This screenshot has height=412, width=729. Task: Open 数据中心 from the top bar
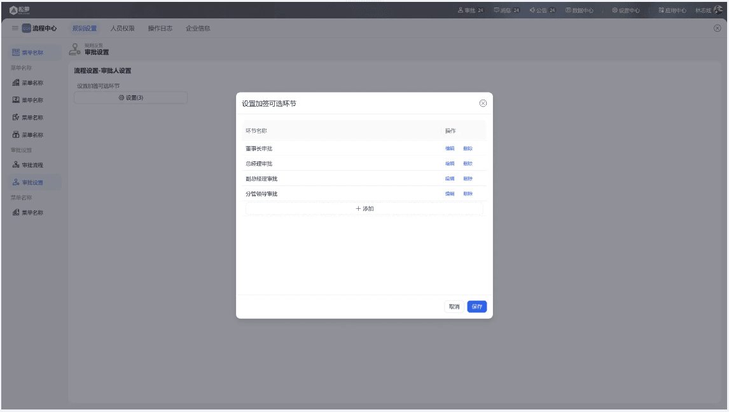click(580, 10)
